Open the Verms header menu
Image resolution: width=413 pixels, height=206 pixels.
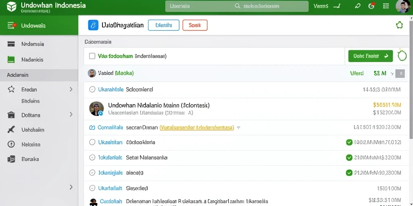[x=321, y=6]
